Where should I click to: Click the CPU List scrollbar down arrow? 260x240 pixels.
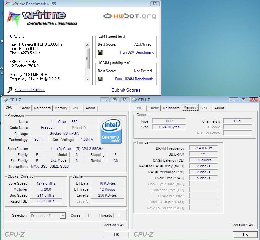pos(87,80)
